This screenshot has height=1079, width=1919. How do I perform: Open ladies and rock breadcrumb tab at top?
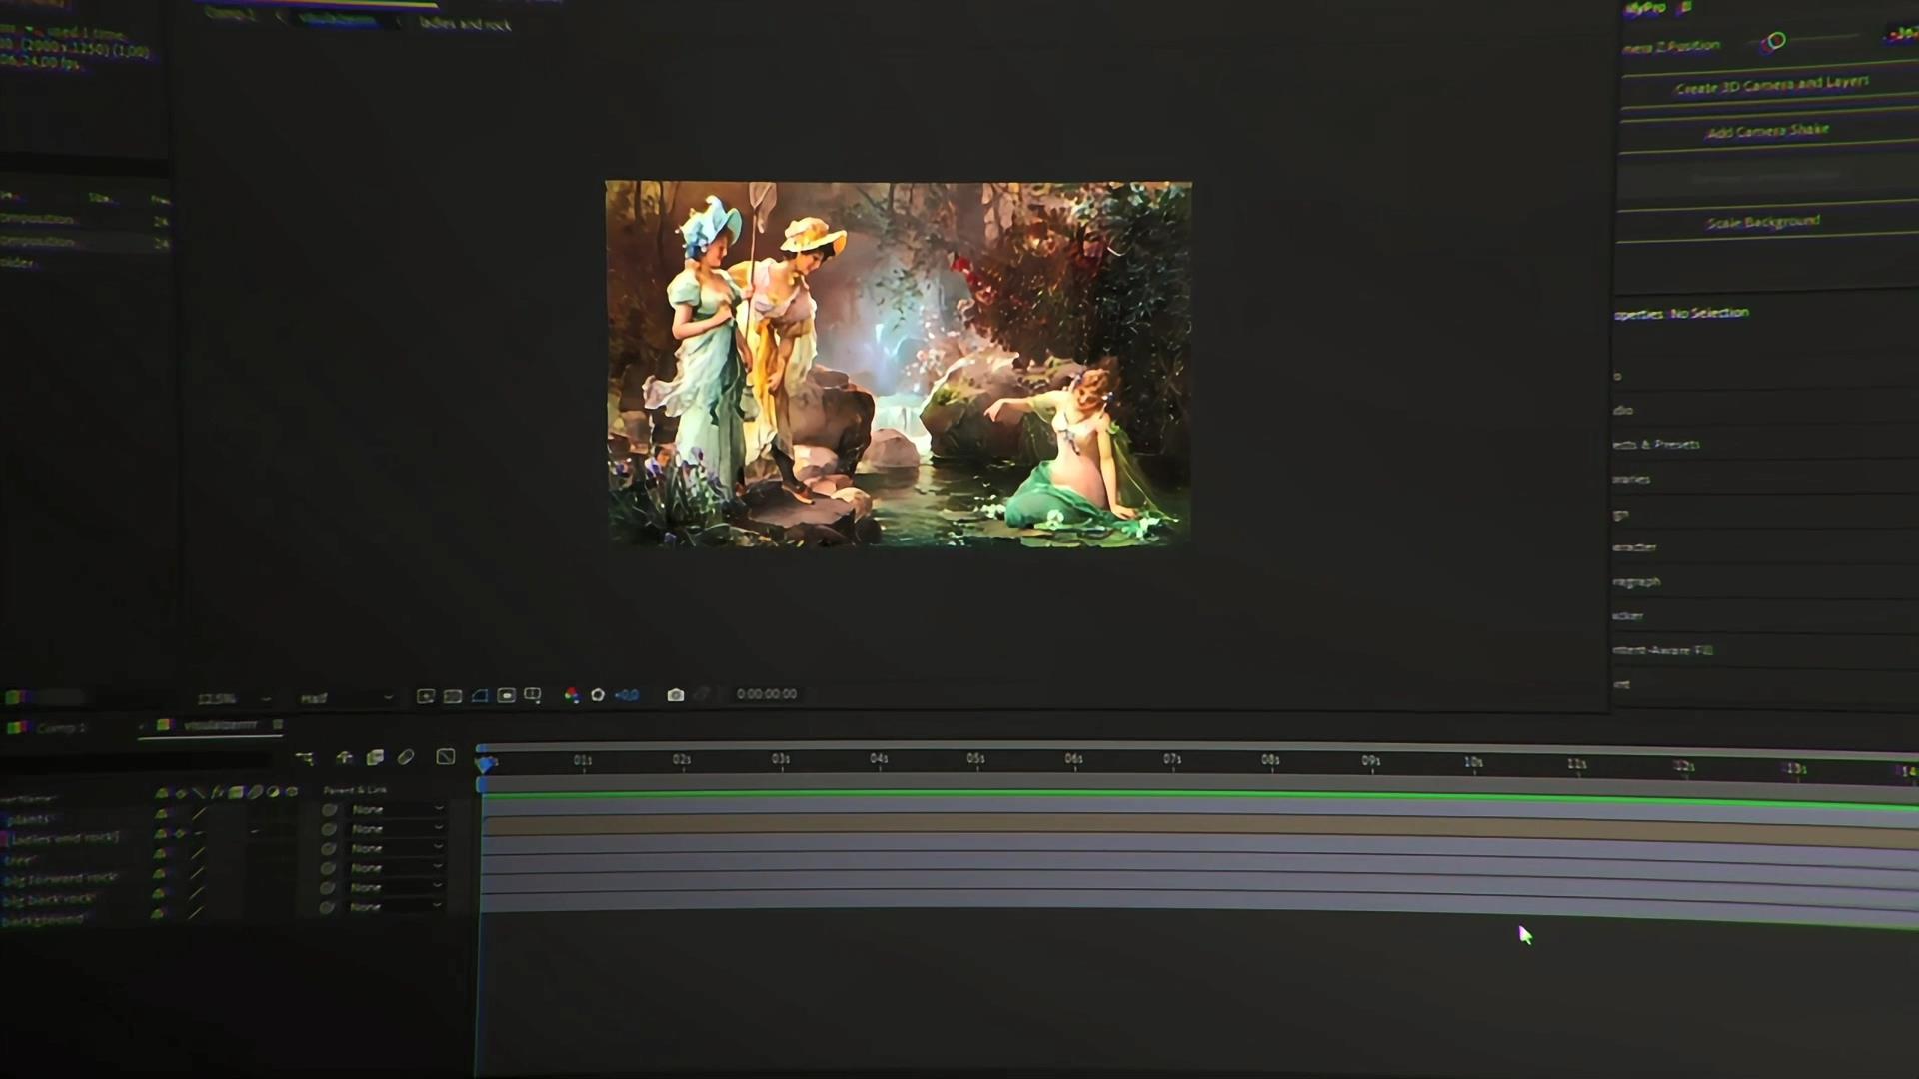(466, 23)
